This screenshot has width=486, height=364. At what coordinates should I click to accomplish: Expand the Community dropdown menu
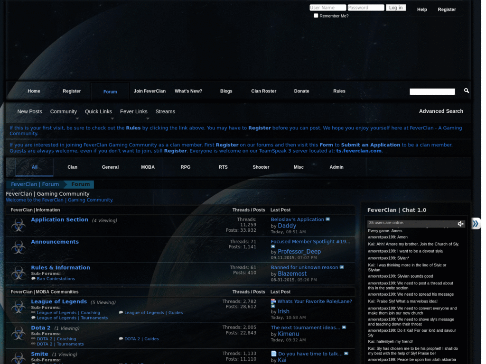[77, 118]
